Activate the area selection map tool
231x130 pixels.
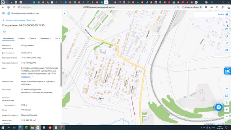coord(227,36)
